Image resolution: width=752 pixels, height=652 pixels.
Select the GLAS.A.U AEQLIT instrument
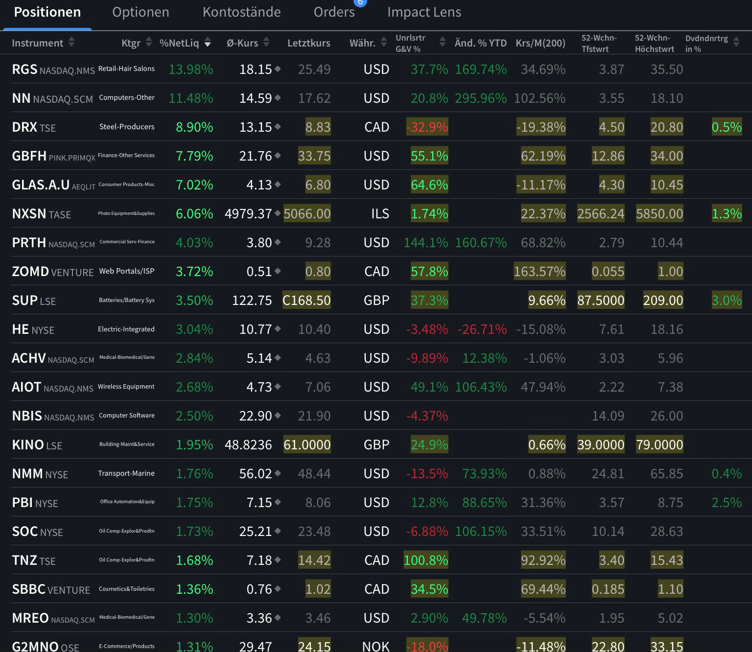(x=53, y=185)
